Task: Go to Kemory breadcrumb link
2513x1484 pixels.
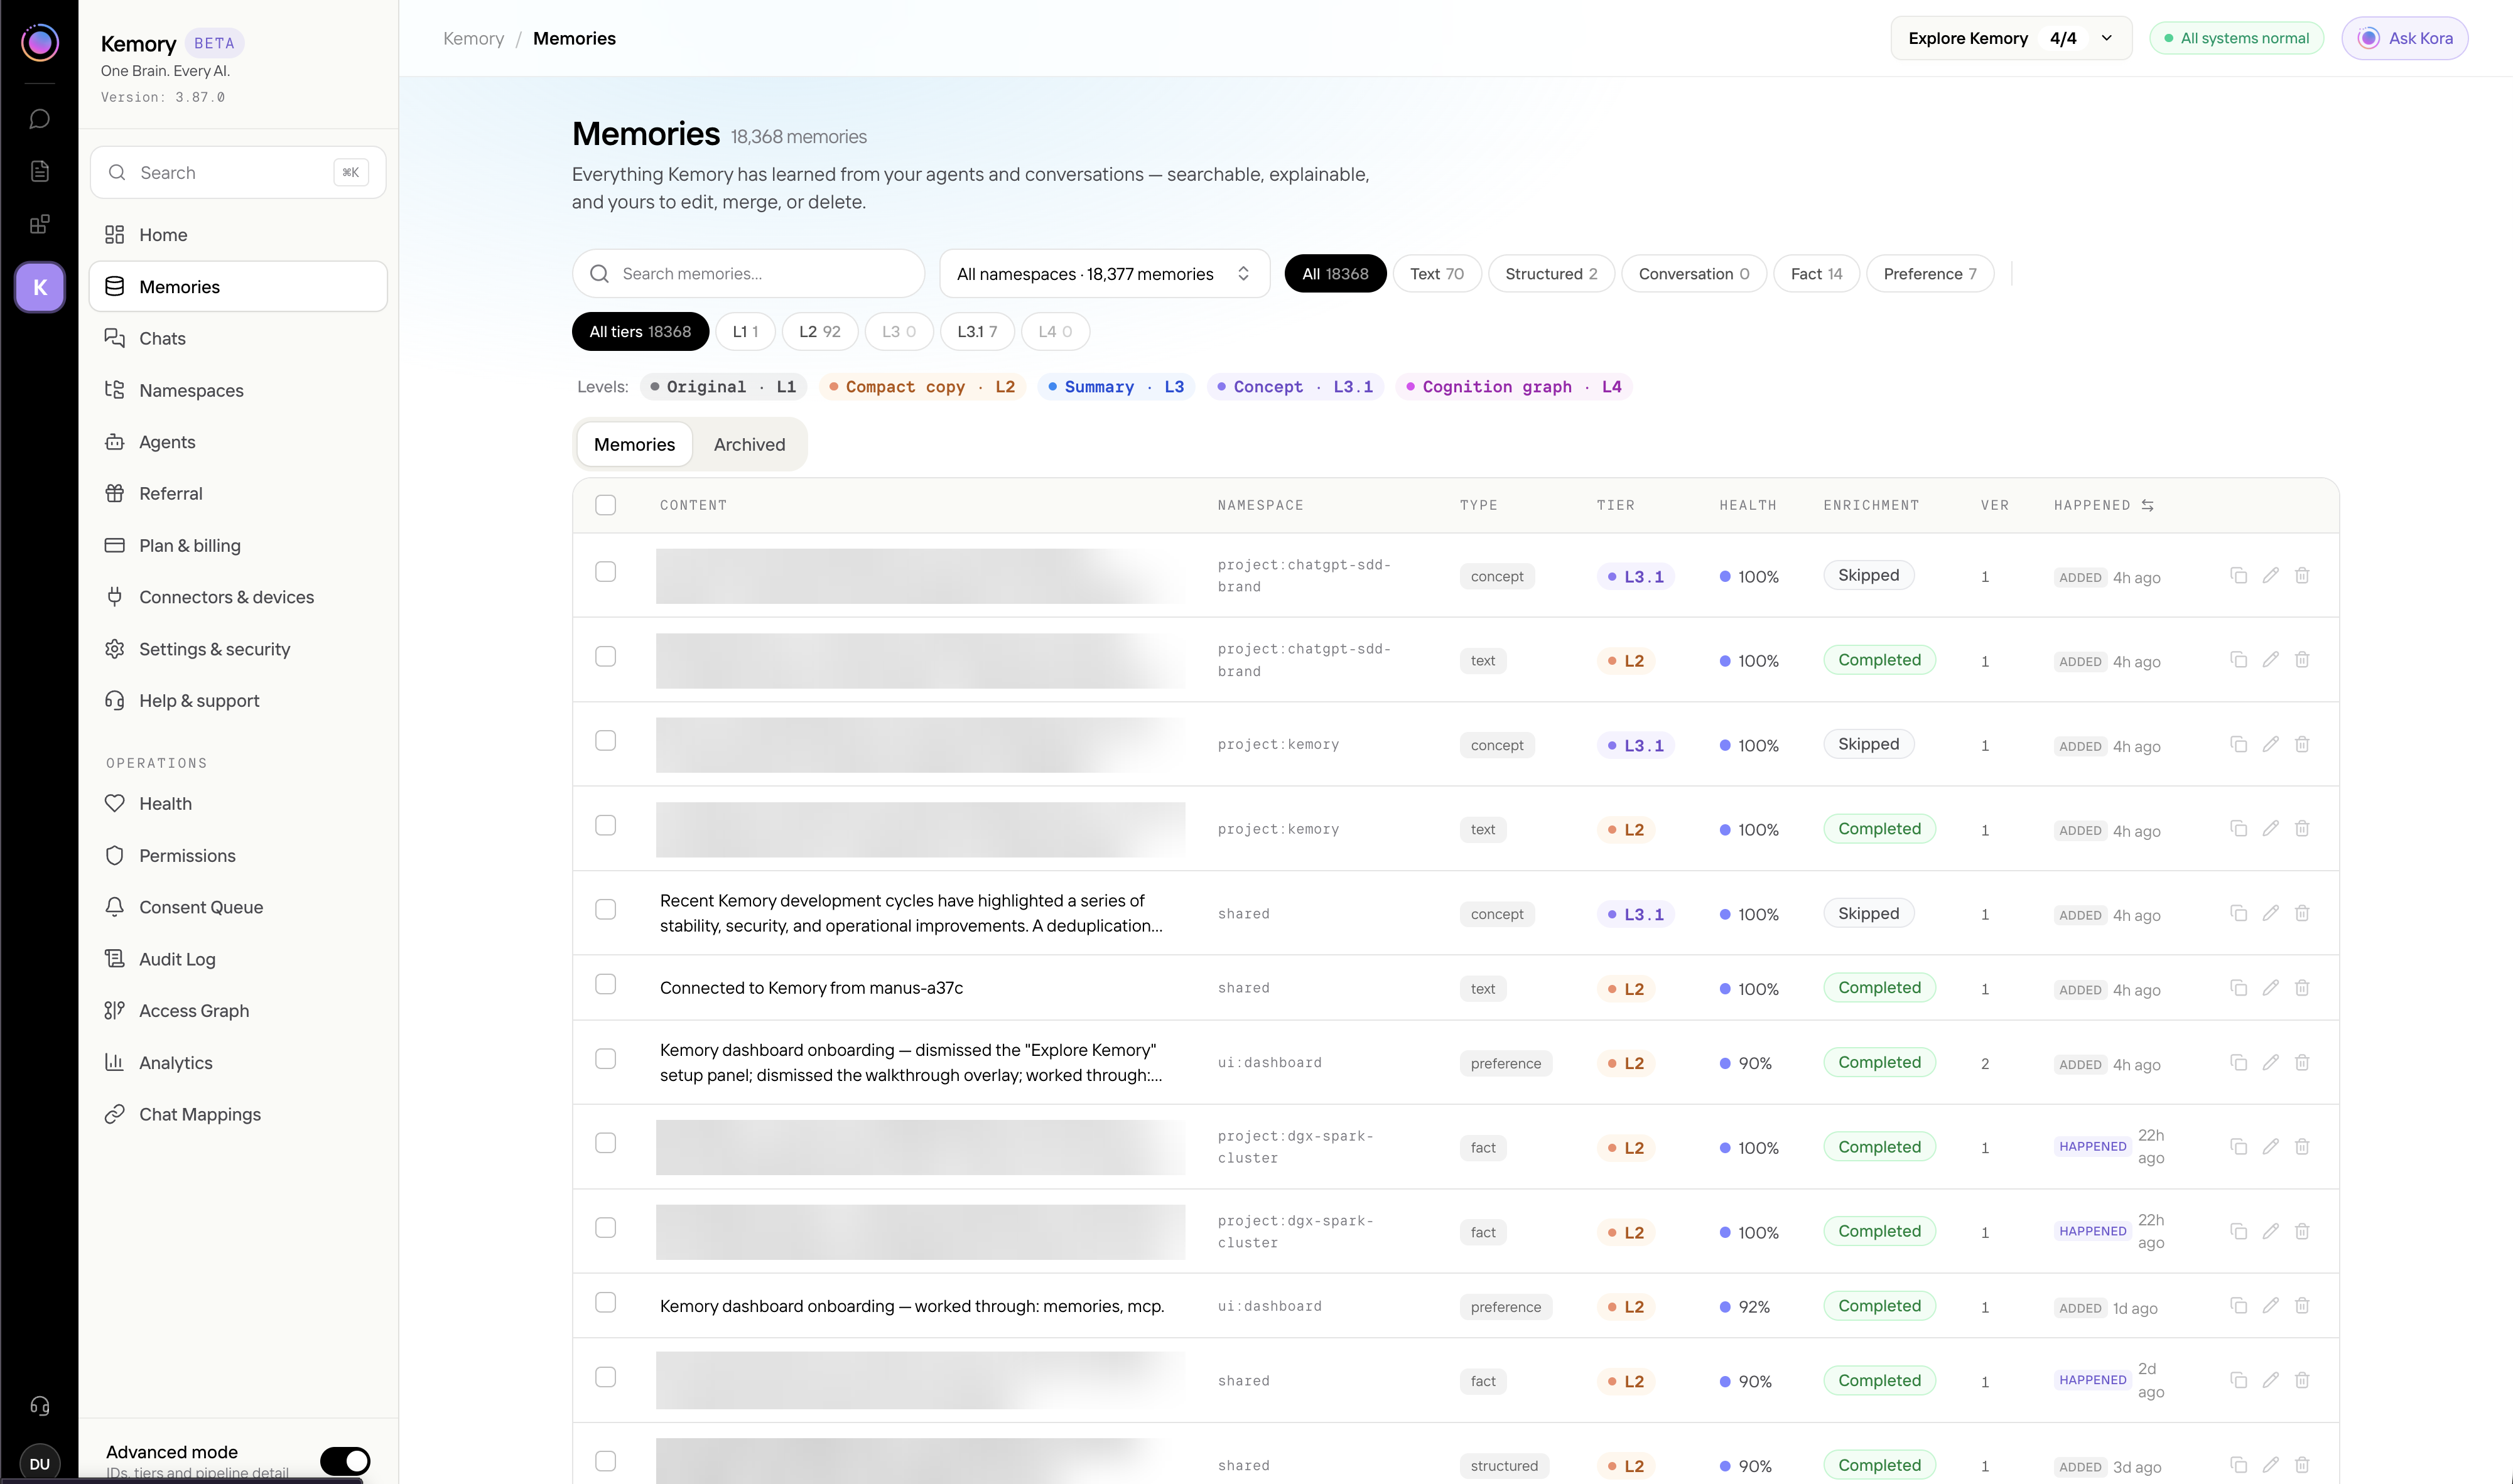Action: 473,38
